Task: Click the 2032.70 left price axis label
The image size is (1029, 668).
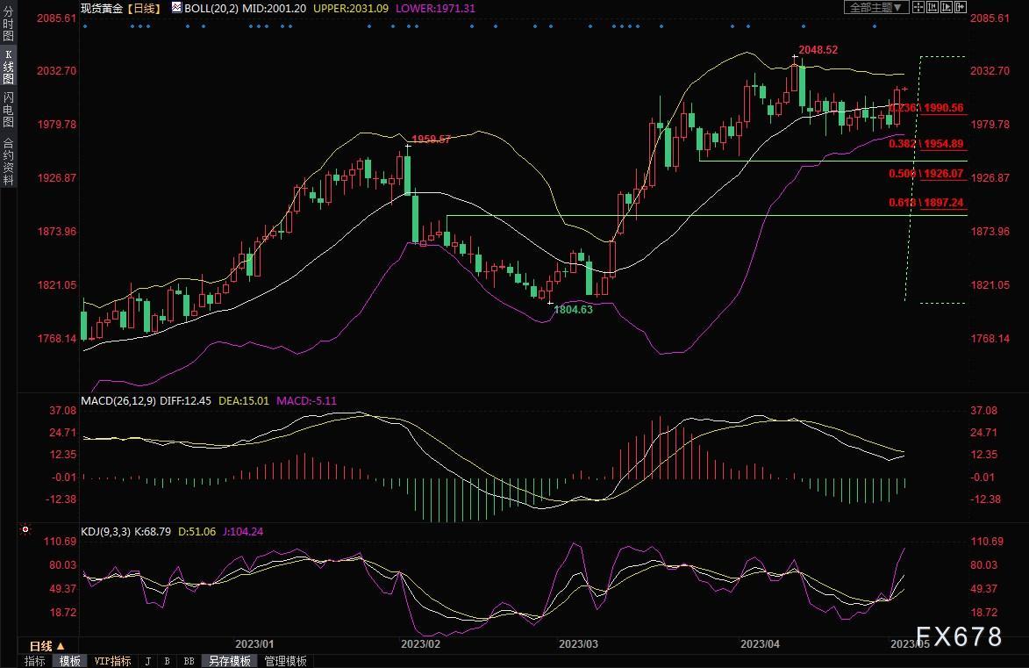Action: pyautogui.click(x=56, y=71)
